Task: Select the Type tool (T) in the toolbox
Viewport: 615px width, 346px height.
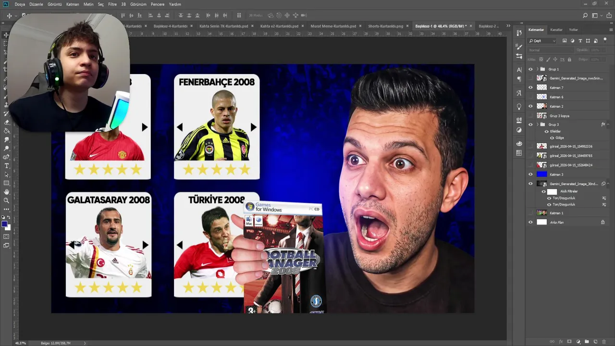Action: [6, 166]
